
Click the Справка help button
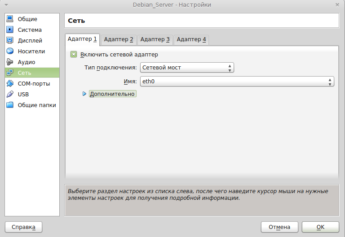click(23, 227)
